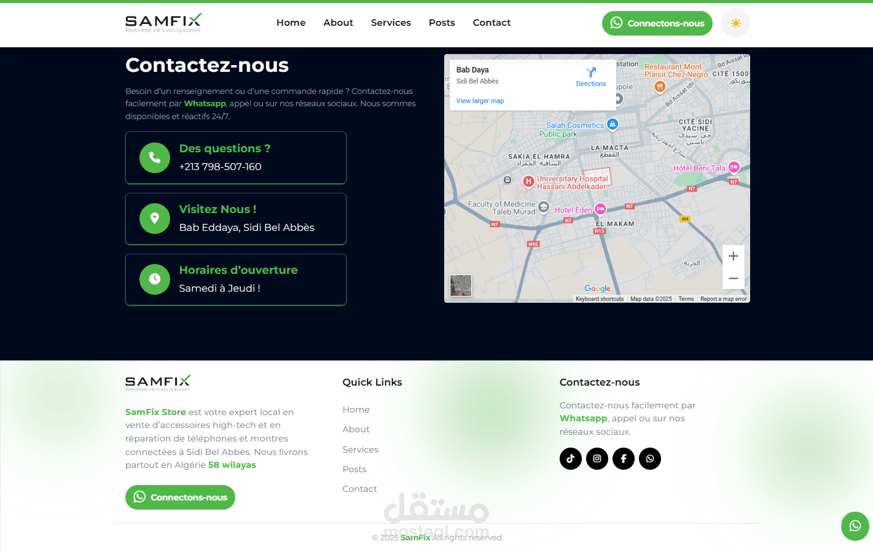The width and height of the screenshot is (873, 552).
Task: Click the green phone icon in the questions card
Action: [x=155, y=158]
